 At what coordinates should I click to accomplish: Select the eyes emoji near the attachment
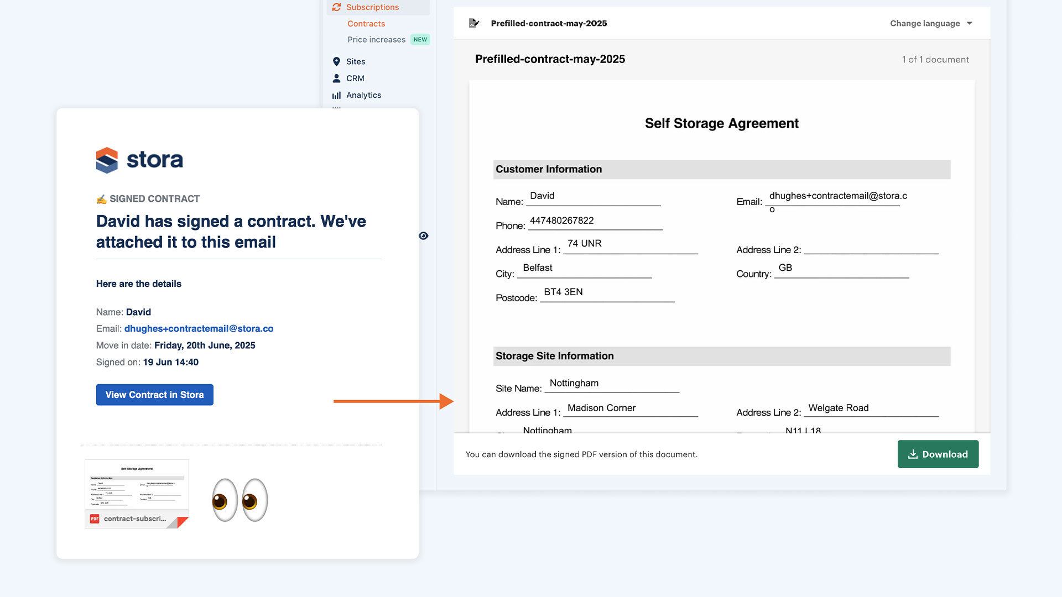click(240, 499)
